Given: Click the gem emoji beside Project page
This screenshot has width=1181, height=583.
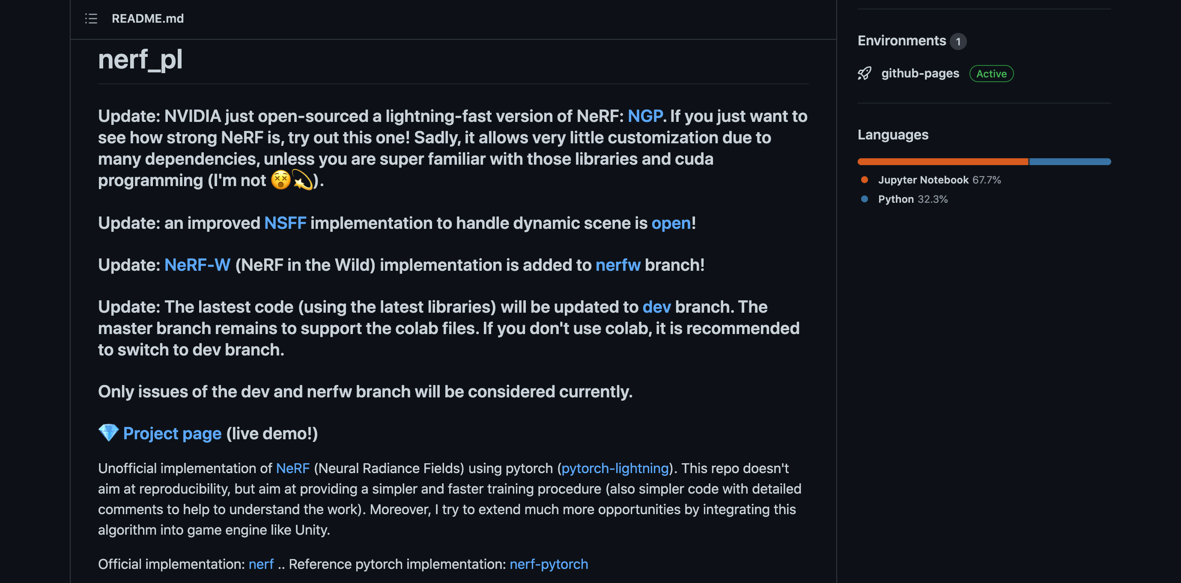Looking at the screenshot, I should 109,433.
